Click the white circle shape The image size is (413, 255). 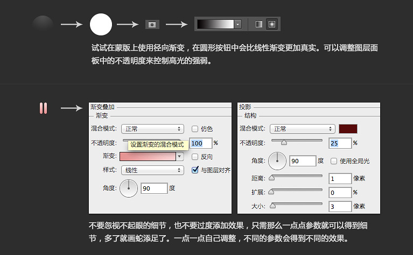101,24
